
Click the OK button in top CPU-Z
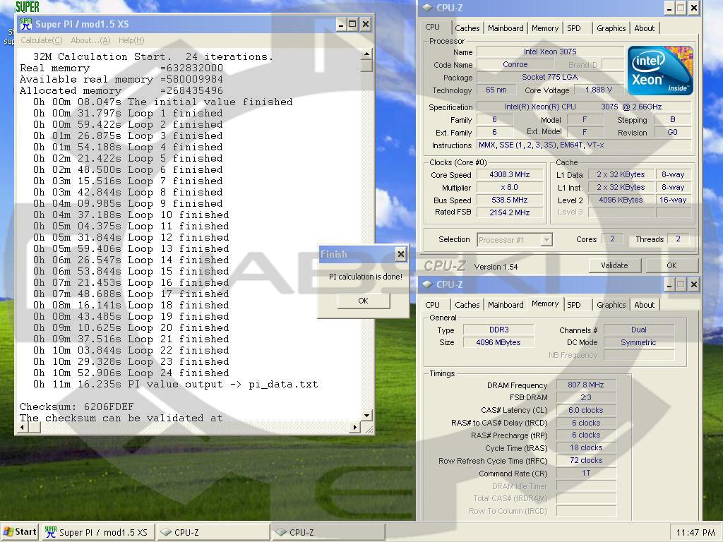pos(671,265)
